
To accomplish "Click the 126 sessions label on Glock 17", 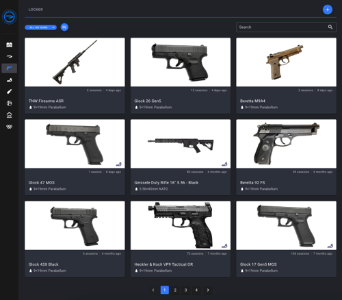I will [300, 253].
